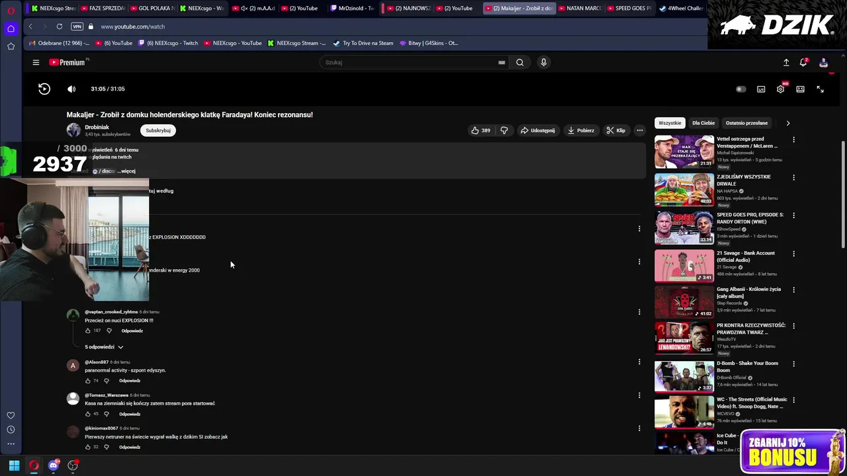Click the magnifier search button
Viewport: 847px width, 476px height.
[x=520, y=62]
